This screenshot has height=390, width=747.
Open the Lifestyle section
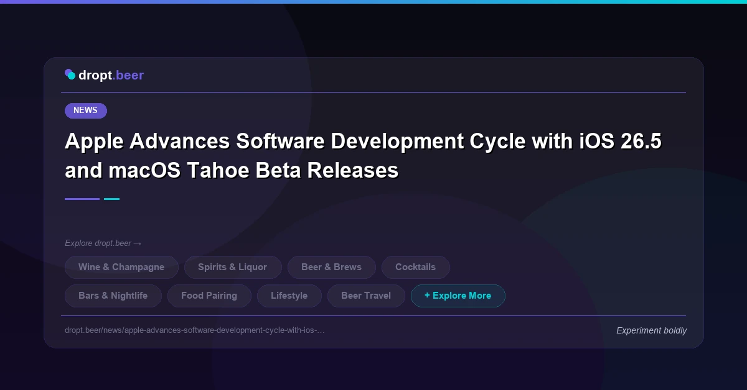point(289,296)
